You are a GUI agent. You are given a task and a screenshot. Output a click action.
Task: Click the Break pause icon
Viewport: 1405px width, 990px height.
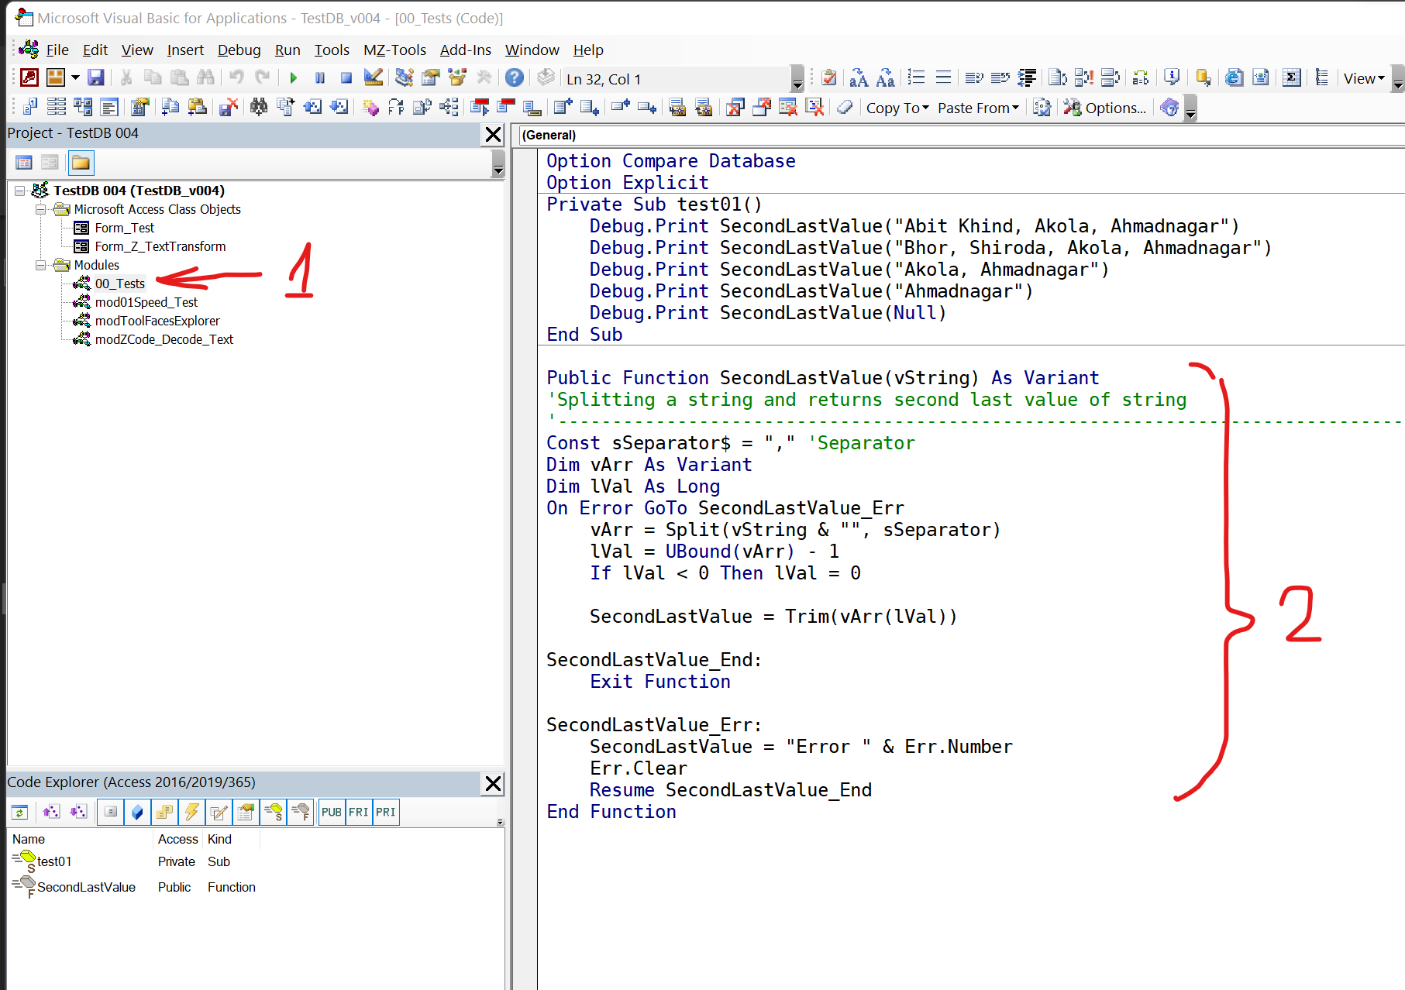coord(319,78)
